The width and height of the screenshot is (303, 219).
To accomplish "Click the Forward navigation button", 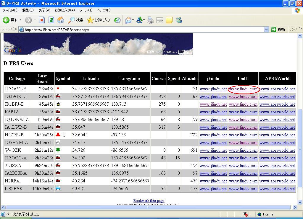I will [x=28, y=20].
